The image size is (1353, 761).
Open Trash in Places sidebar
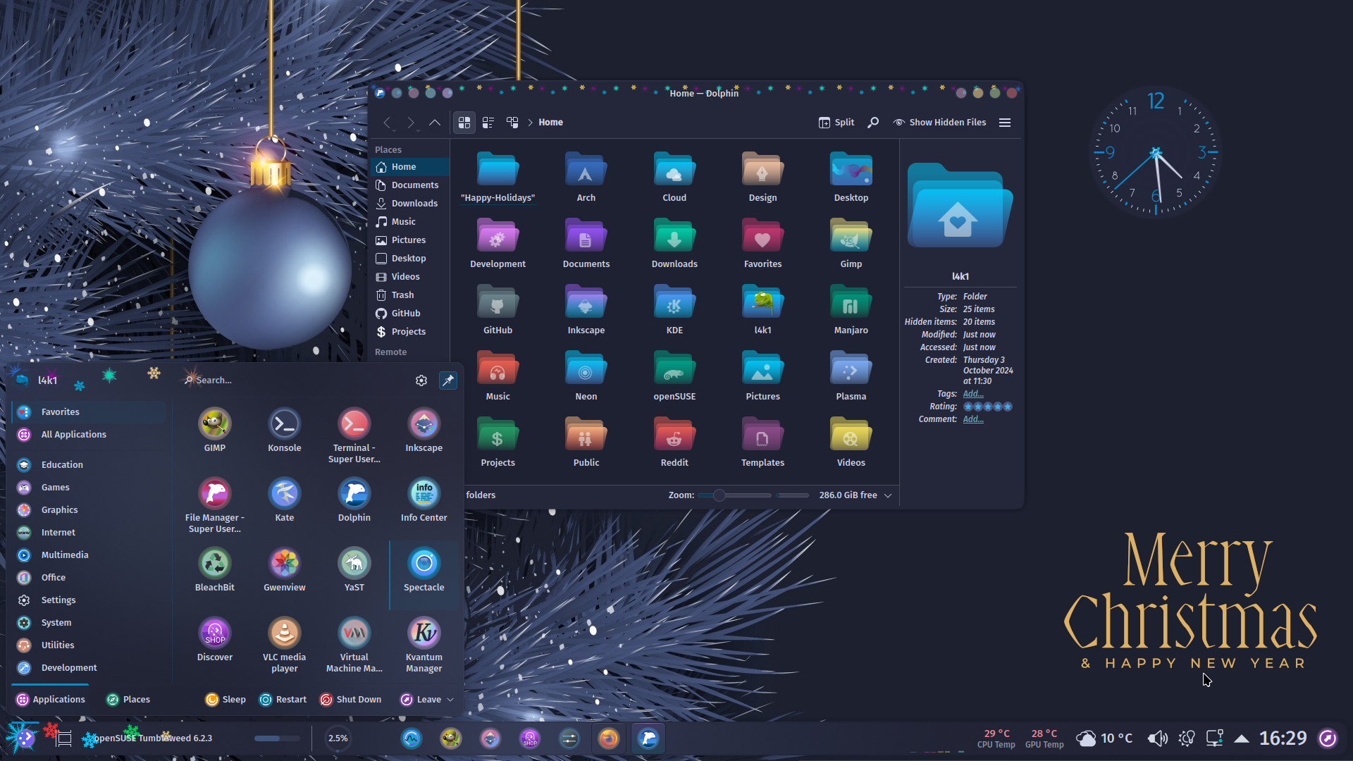tap(409, 295)
